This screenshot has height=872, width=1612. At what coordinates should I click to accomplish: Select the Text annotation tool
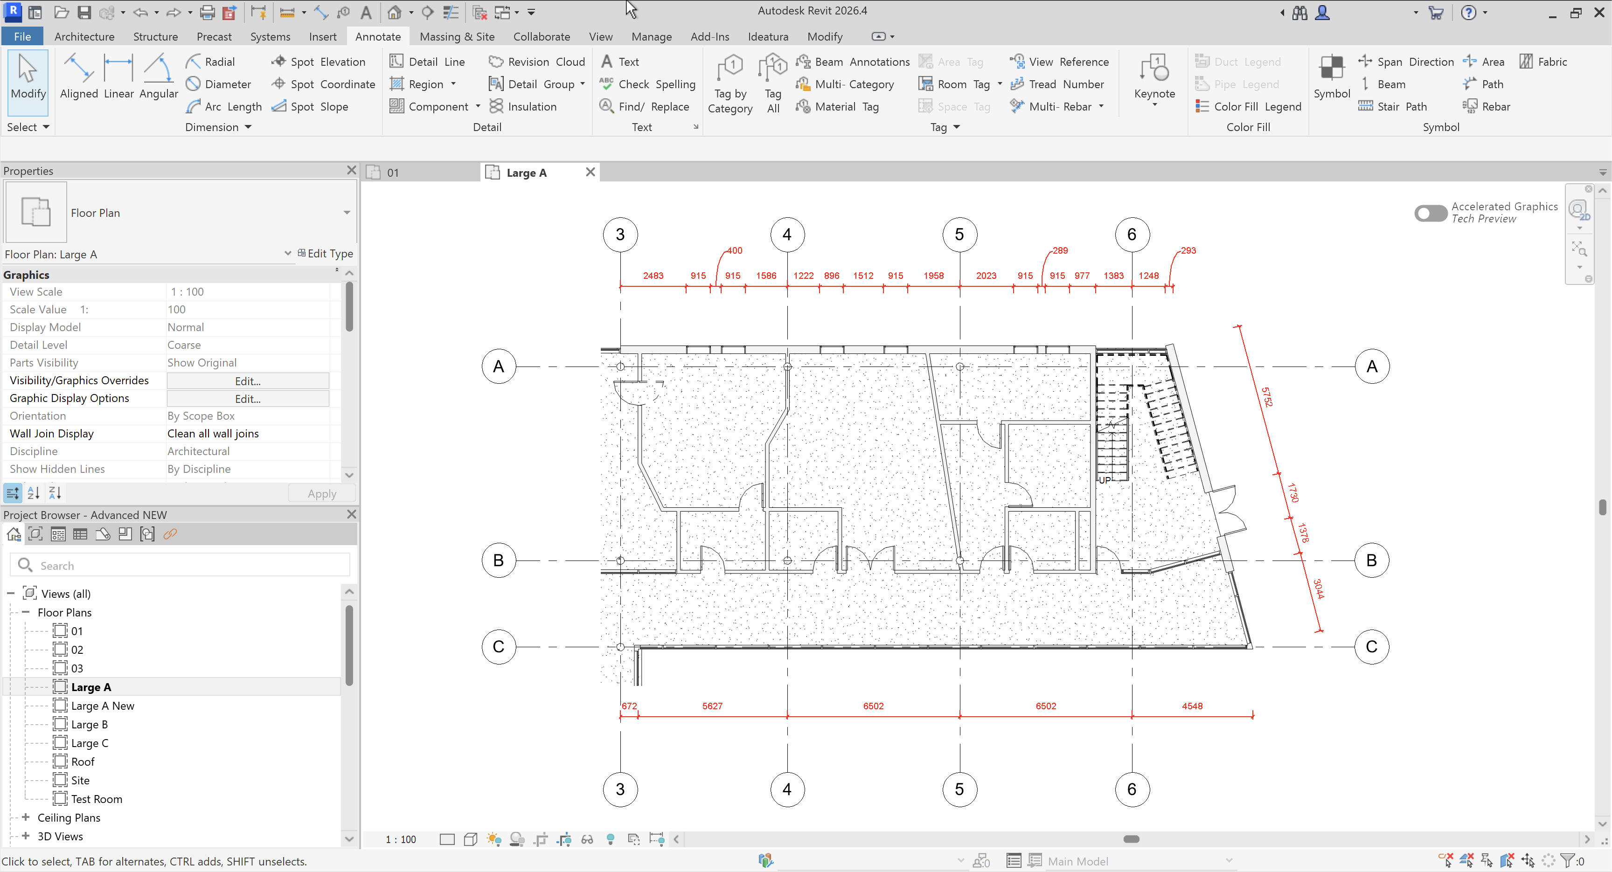tap(619, 61)
